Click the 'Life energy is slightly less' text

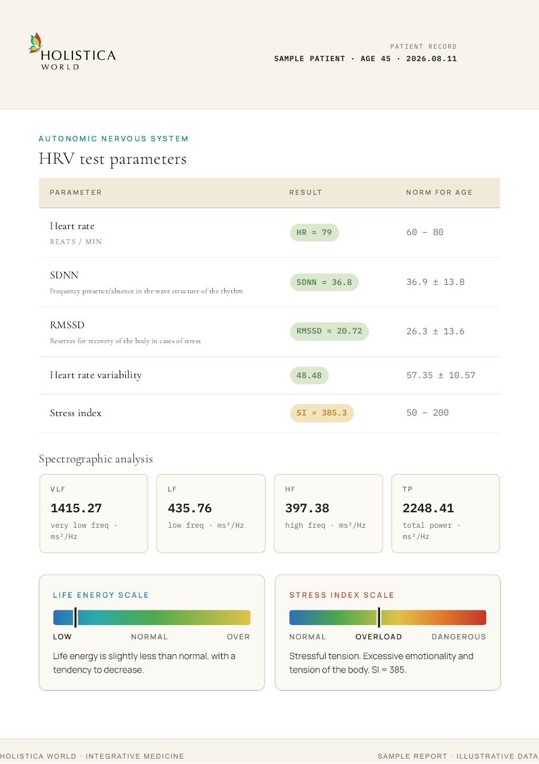pos(144,663)
